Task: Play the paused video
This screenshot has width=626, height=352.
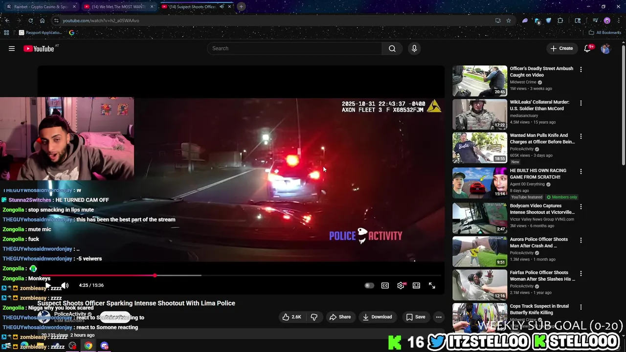Action: (48, 286)
